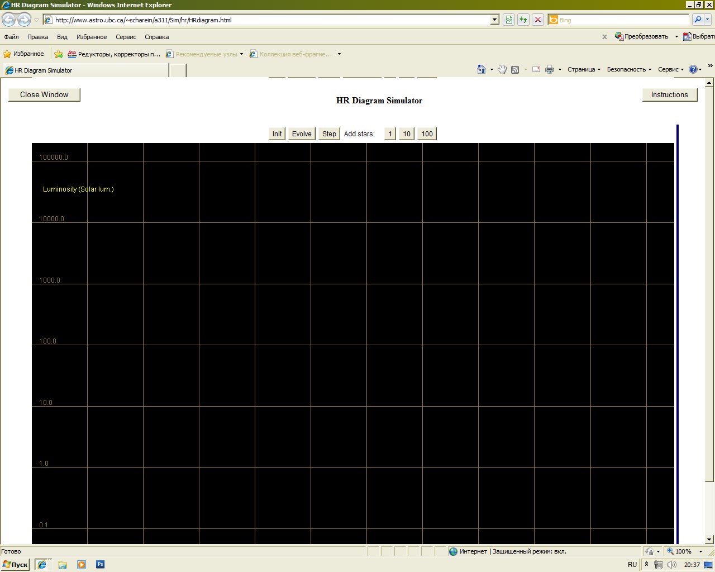Click the Выбрать PDF toolbar button
Screen dimensions: 715x572
click(x=698, y=36)
